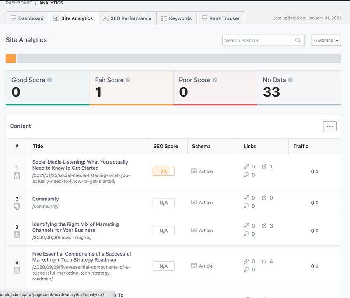Sort by the Title column header
350x298 pixels.
pyautogui.click(x=38, y=146)
